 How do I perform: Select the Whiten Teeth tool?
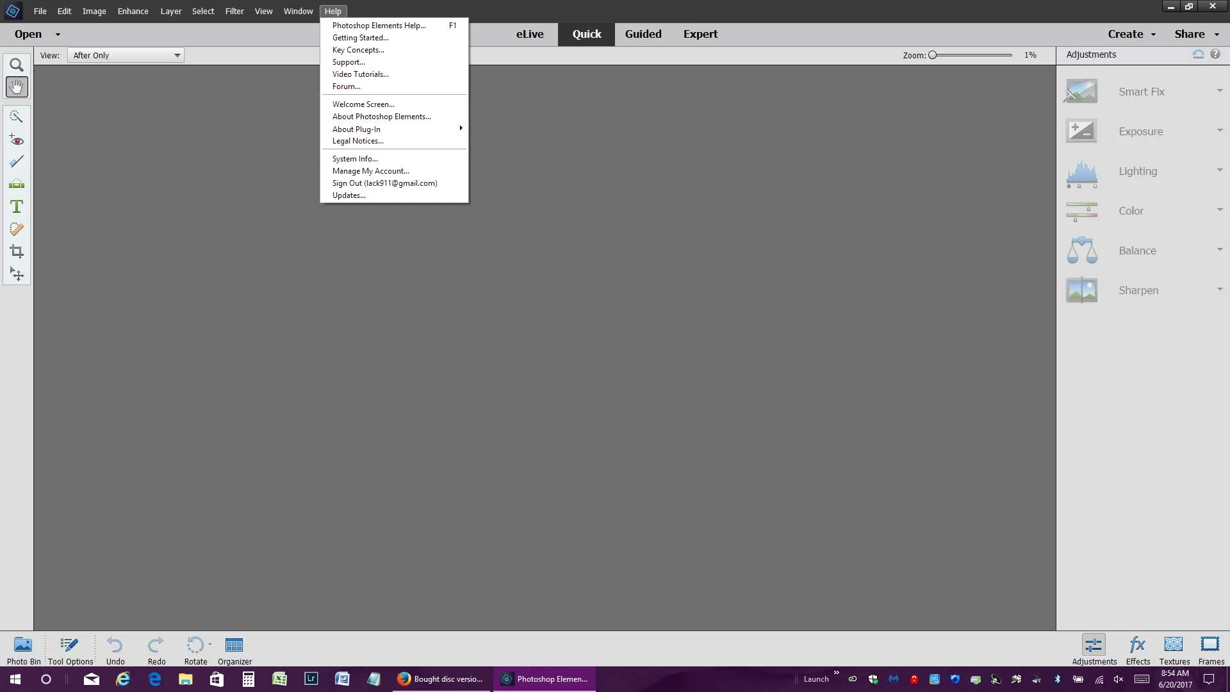[17, 161]
